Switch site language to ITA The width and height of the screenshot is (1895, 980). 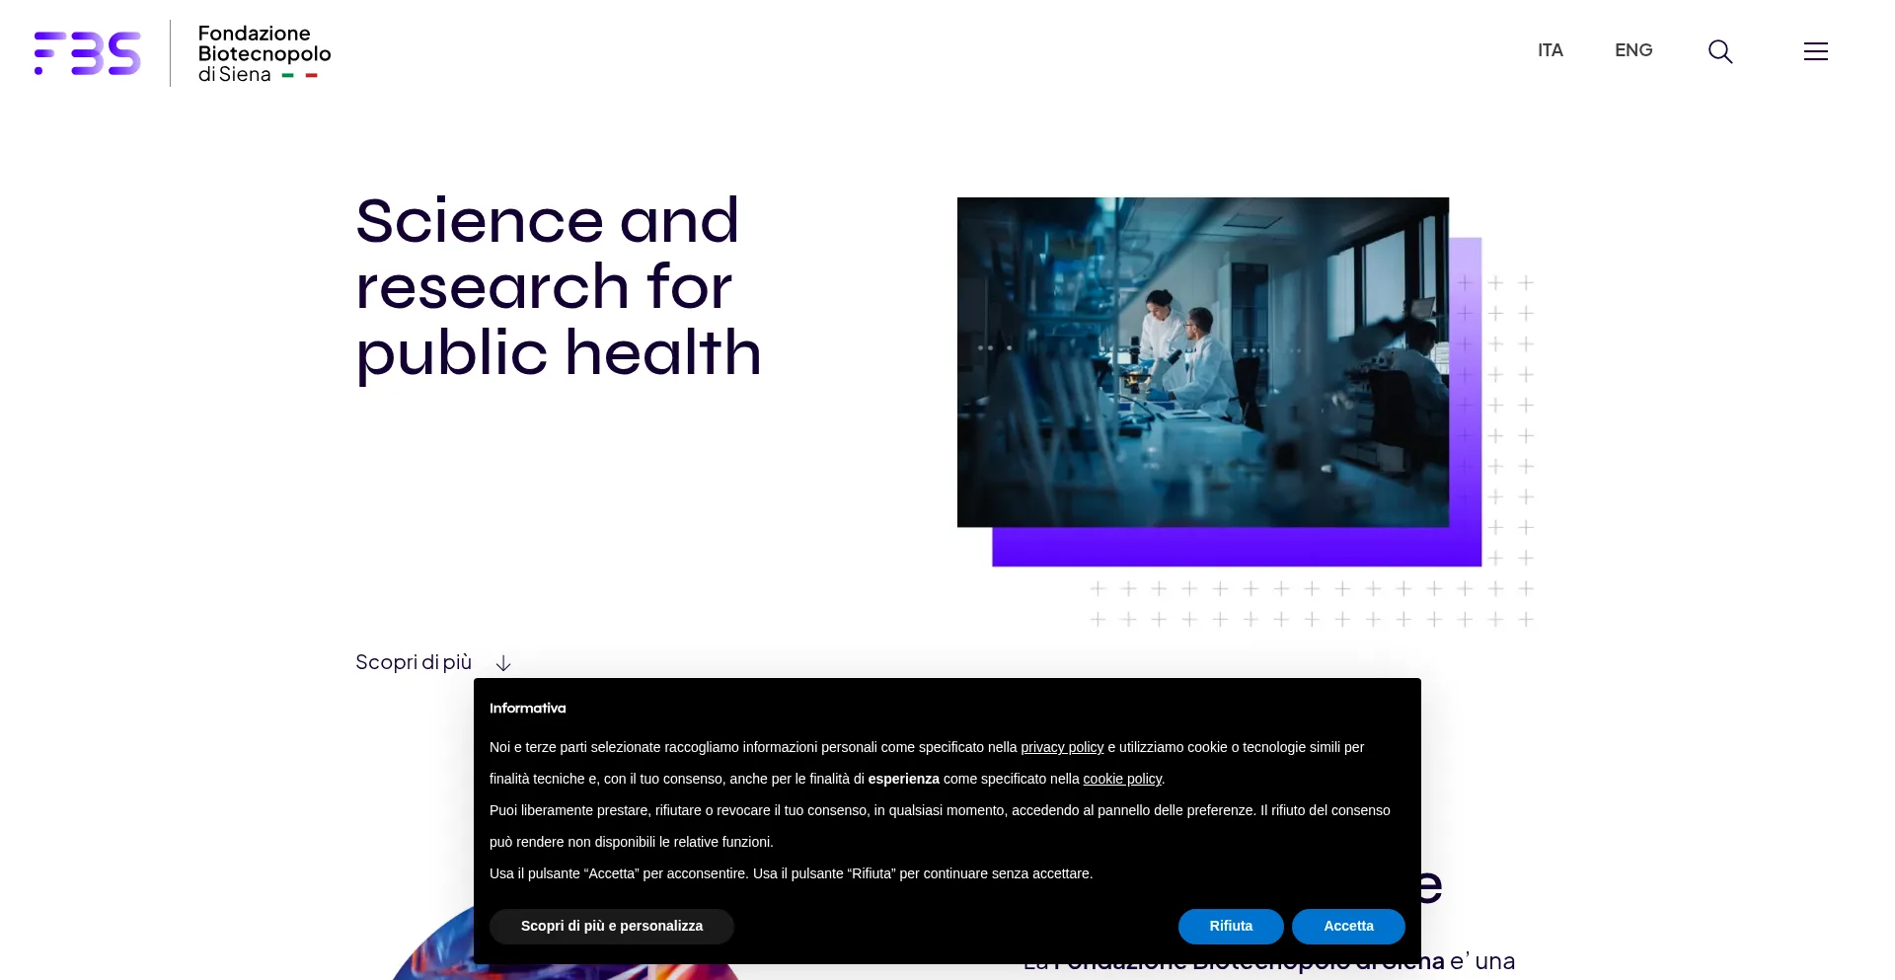coord(1550,50)
